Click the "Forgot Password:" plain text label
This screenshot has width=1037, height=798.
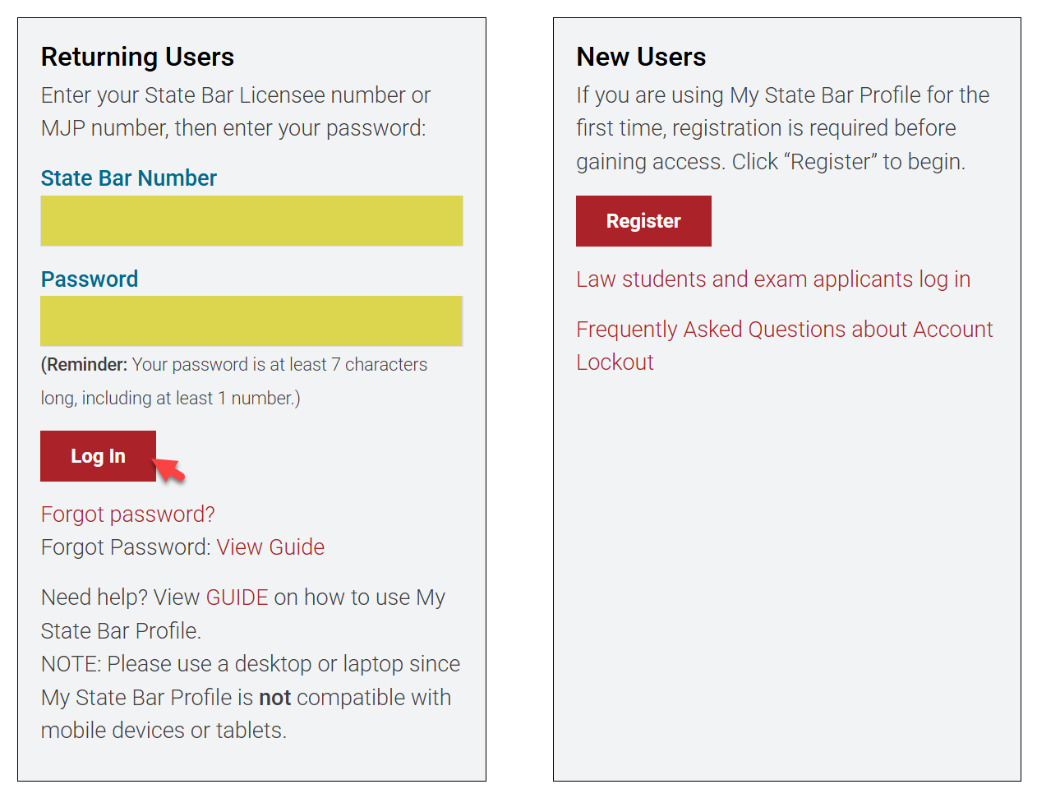point(126,547)
